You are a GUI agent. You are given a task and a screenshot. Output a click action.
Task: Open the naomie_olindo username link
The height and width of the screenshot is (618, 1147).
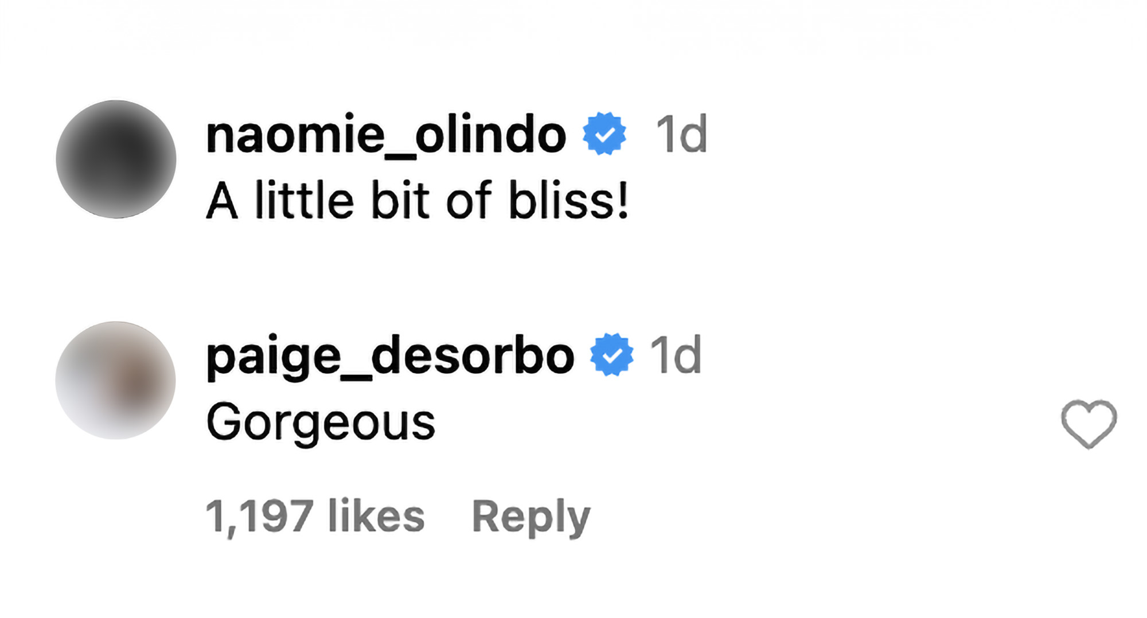[x=386, y=135]
